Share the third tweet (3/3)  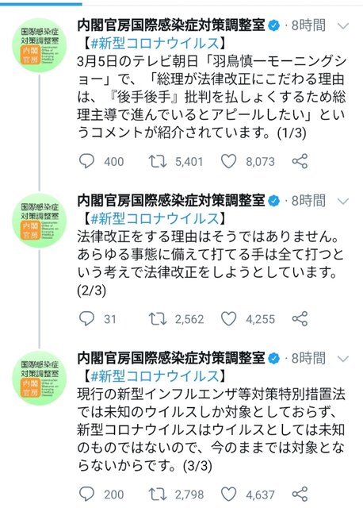point(300,494)
